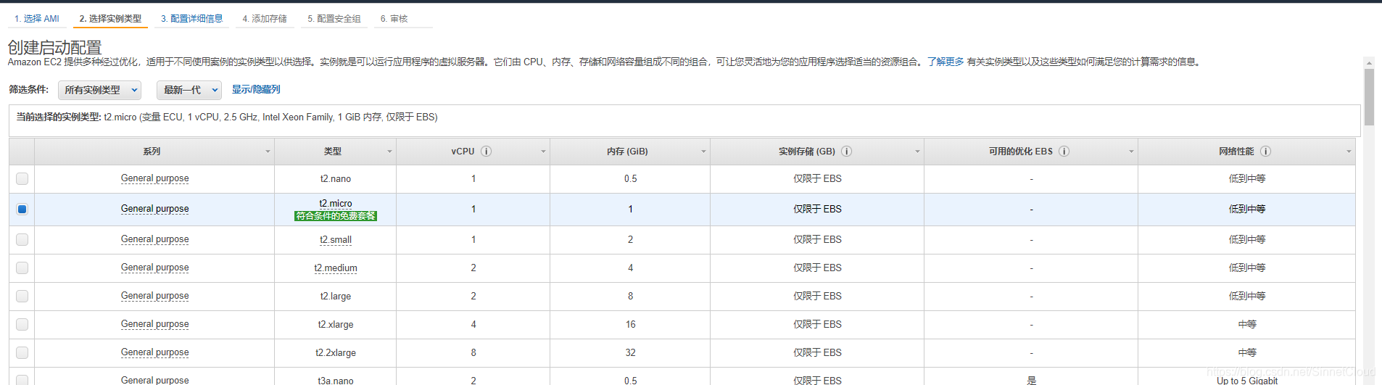Click the t2.2xlarge type cell

point(336,353)
